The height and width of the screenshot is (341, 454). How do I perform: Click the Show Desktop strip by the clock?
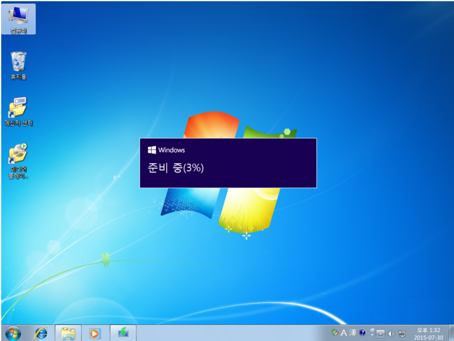[452, 333]
